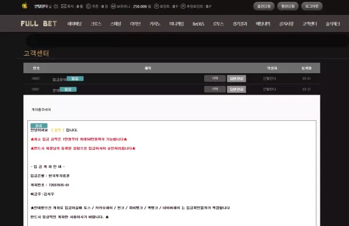Open the message envelope icon
This screenshot has height=226, width=349.
(x=63, y=6)
